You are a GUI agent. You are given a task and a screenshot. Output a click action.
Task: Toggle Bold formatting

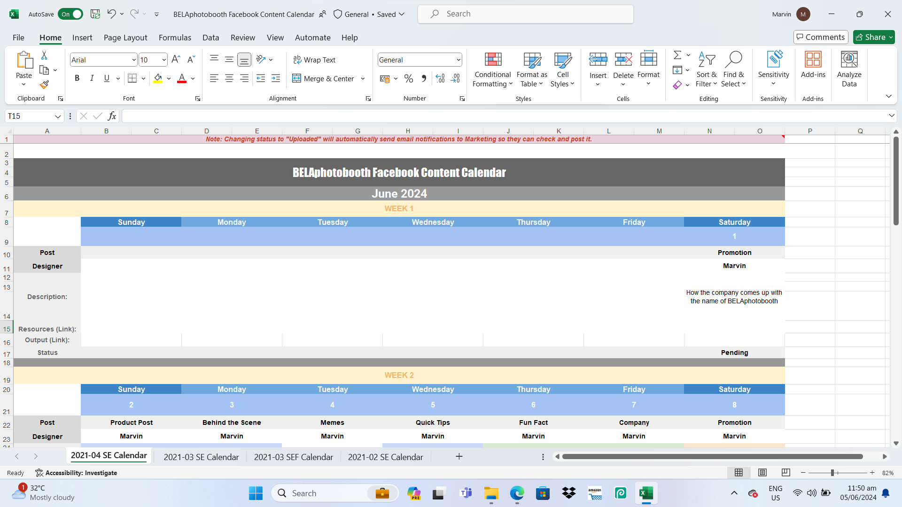click(x=77, y=78)
